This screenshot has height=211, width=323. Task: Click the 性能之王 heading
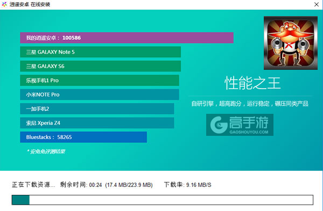pyautogui.click(x=252, y=83)
